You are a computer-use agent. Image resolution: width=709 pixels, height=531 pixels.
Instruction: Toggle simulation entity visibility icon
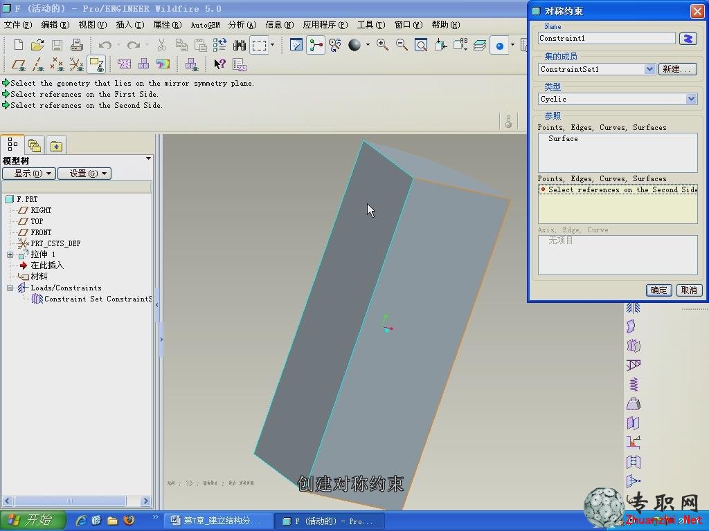(191, 64)
